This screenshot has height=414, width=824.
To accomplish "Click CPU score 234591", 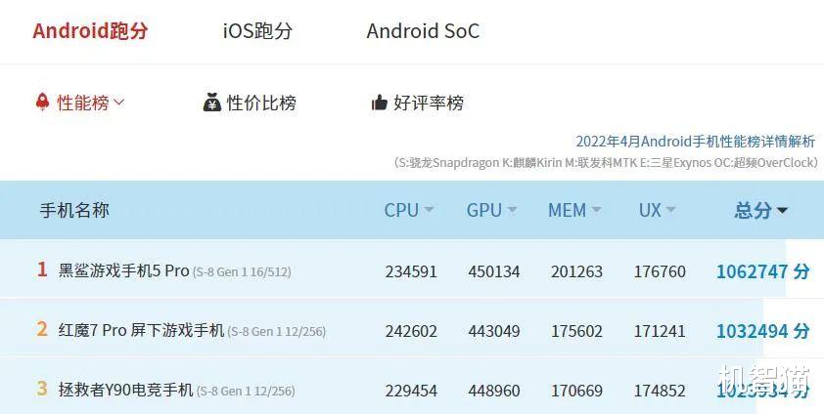I will (411, 272).
